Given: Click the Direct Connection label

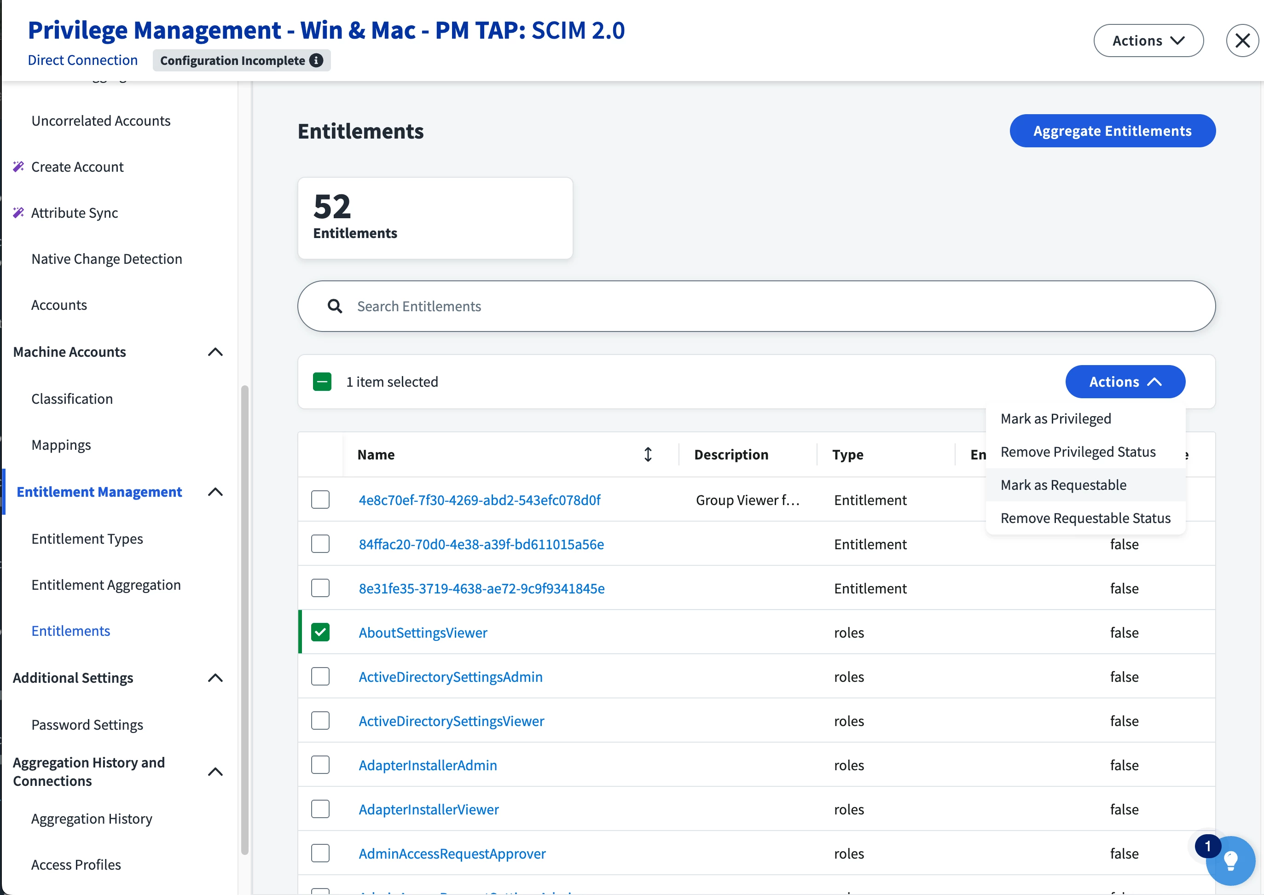Looking at the screenshot, I should 83,60.
